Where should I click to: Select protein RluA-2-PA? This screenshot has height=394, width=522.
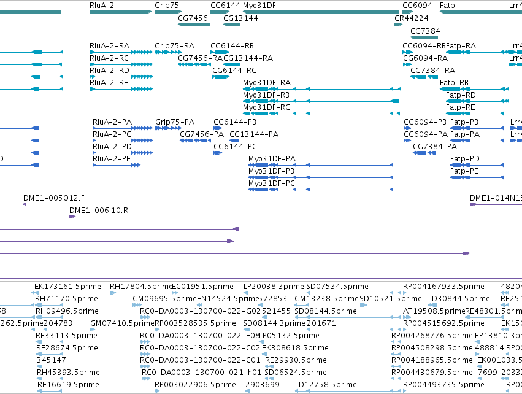123,128
